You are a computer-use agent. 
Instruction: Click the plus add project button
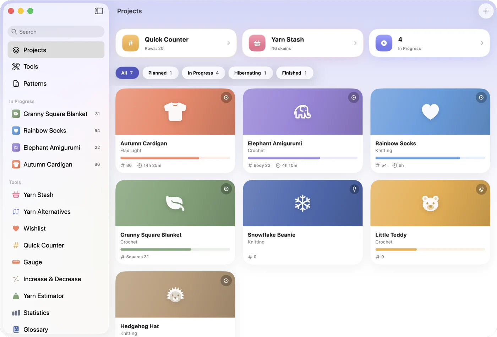486,11
